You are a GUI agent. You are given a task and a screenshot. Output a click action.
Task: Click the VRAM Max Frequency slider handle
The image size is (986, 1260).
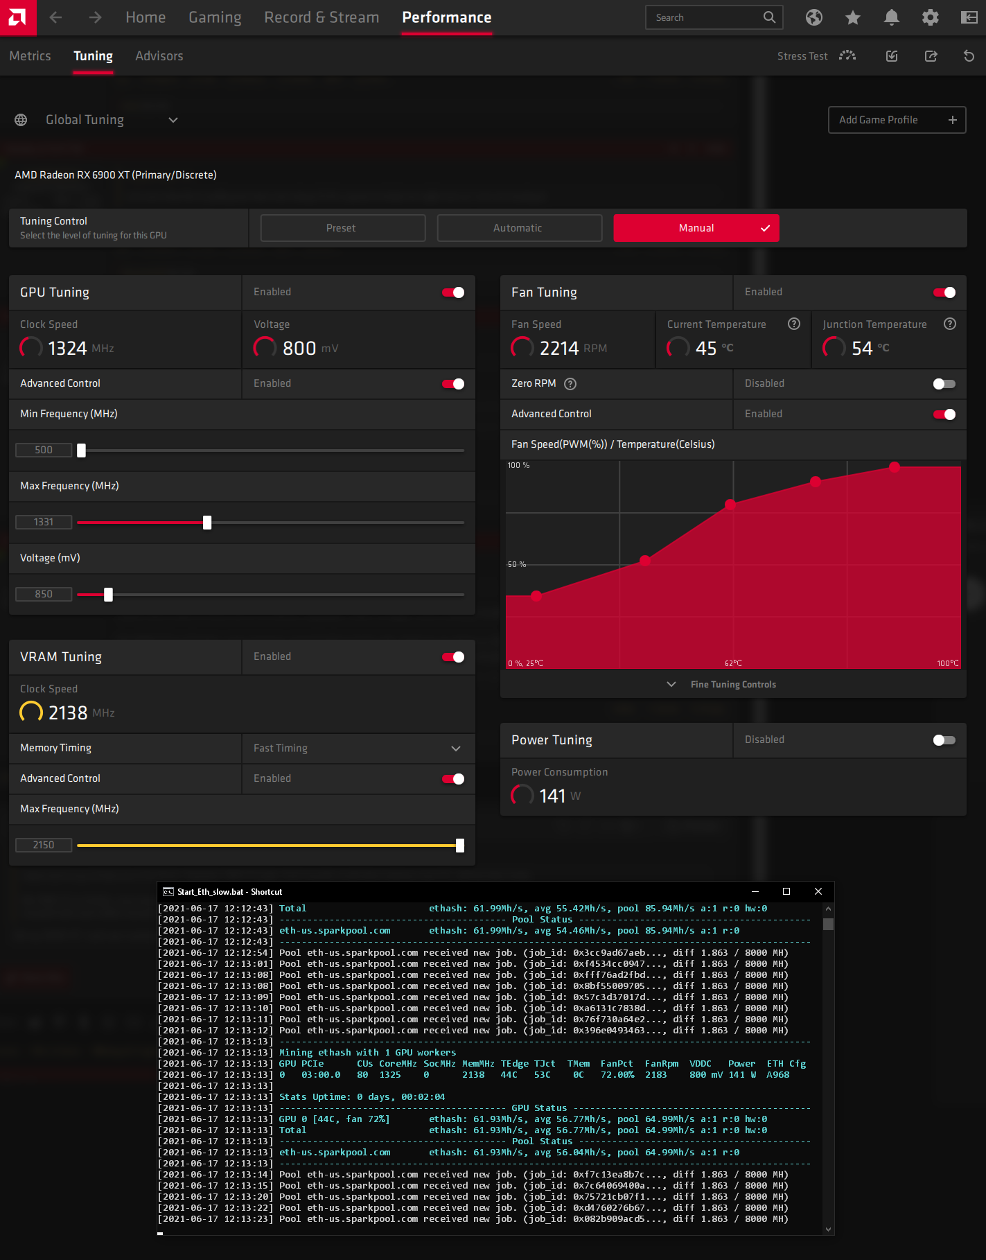(460, 846)
